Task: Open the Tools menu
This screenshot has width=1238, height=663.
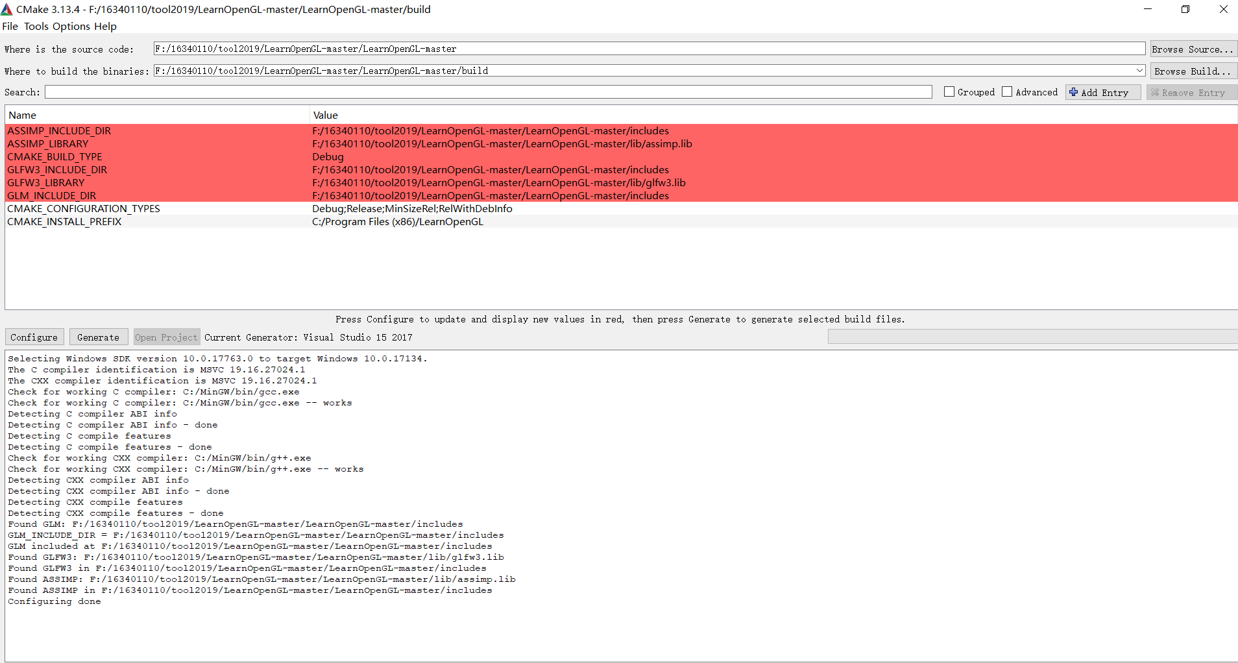Action: coord(36,26)
